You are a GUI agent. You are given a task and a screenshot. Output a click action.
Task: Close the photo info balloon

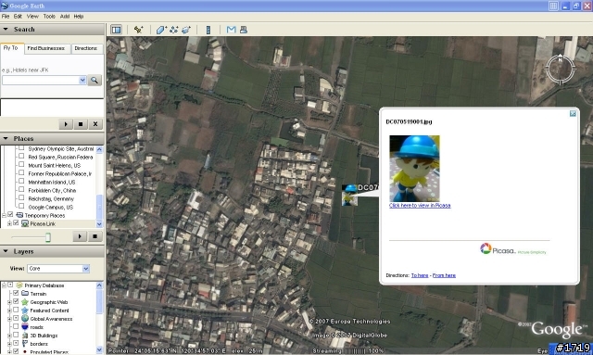(573, 113)
